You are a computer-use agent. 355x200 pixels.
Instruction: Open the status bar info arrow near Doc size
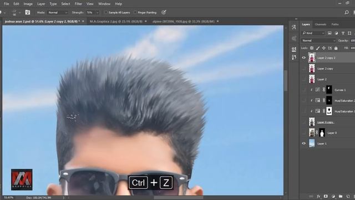pos(64,198)
